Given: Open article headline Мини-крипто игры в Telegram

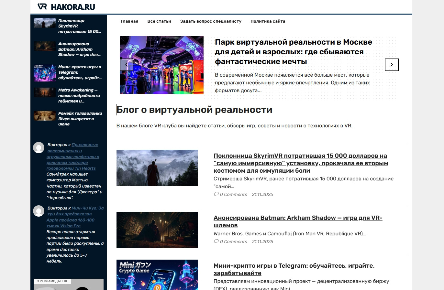Looking at the screenshot, I should 294,269.
